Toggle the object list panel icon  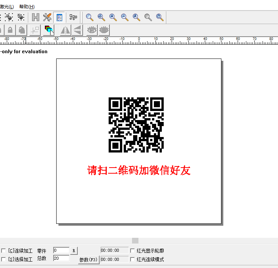coord(59,17)
